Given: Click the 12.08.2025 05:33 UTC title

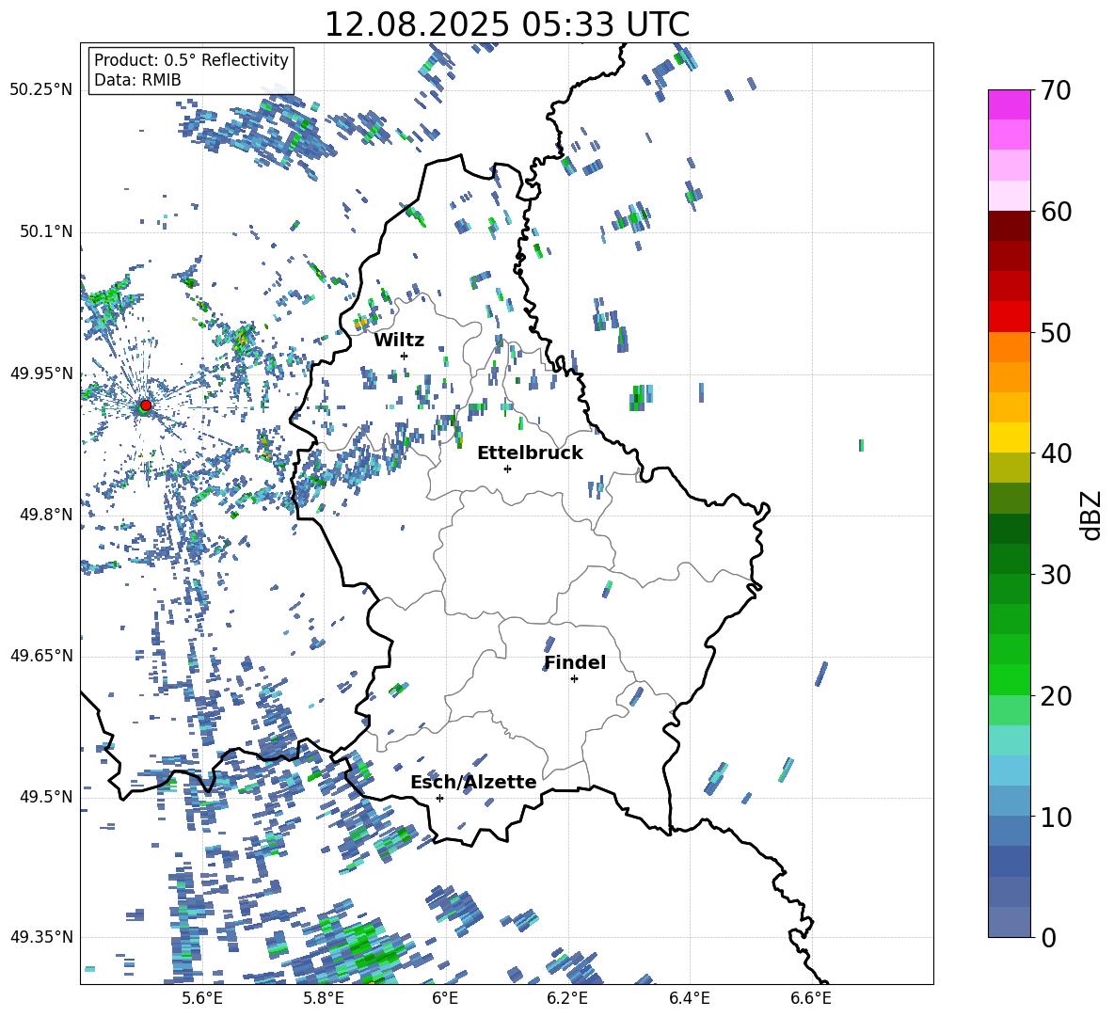Looking at the screenshot, I should [507, 24].
